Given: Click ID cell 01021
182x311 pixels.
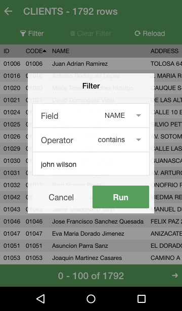Looking at the screenshot, I should pos(12,100).
